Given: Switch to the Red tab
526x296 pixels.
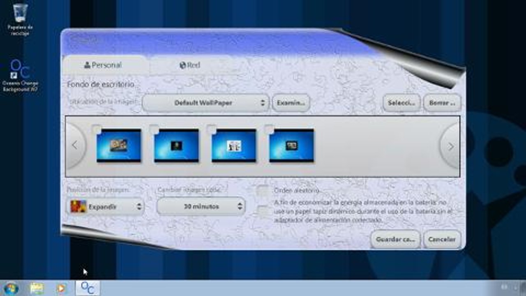Looking at the screenshot, I should [190, 65].
